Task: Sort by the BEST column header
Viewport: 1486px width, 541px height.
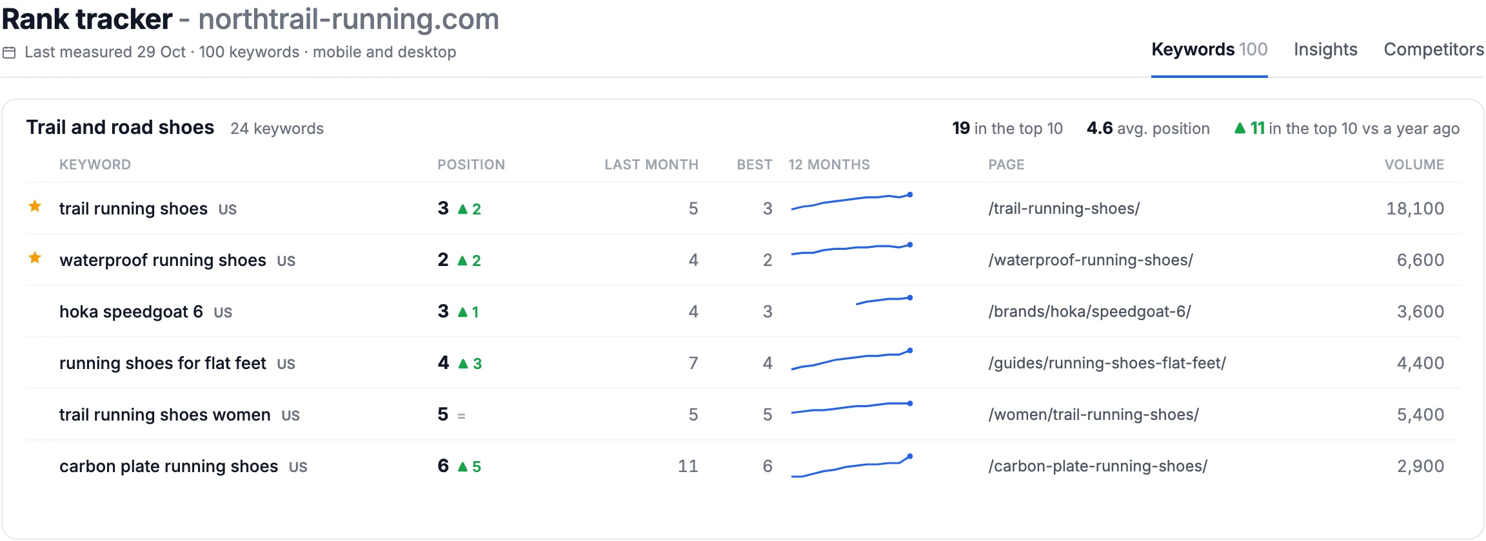Action: click(x=755, y=165)
